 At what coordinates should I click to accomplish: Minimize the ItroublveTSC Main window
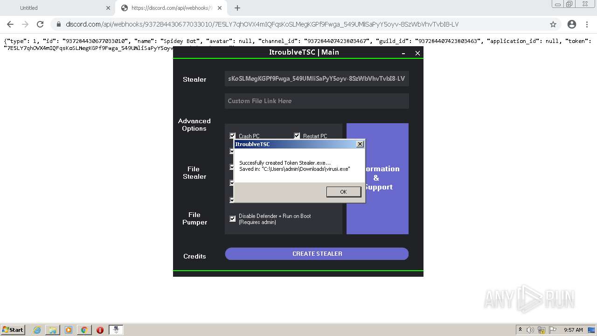403,53
